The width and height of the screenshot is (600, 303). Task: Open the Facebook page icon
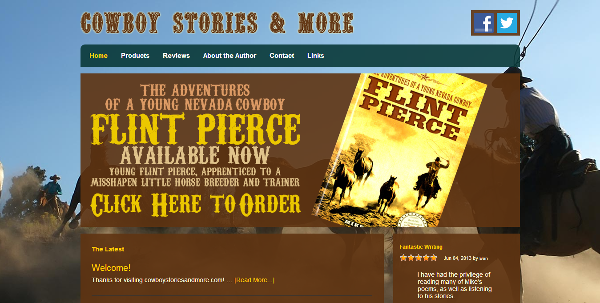483,23
